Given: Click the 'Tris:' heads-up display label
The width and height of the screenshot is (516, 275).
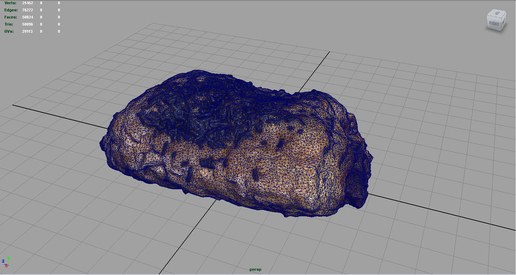Looking at the screenshot, I should (x=9, y=24).
